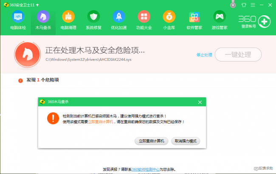
Task: Open the 软件管家 software manager icon
Action: [194, 17]
